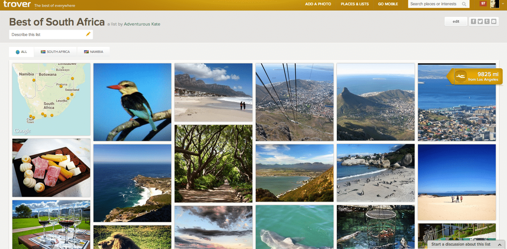The height and width of the screenshot is (249, 507).
Task: Open the cable car view photo
Action: [x=294, y=102]
